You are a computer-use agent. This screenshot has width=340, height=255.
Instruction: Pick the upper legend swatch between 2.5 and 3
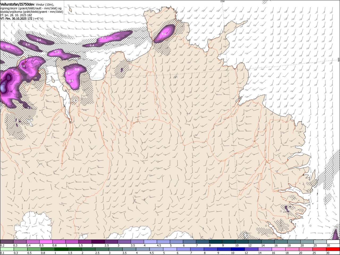[x=111, y=241]
